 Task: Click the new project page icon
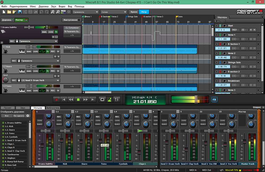(4, 12)
